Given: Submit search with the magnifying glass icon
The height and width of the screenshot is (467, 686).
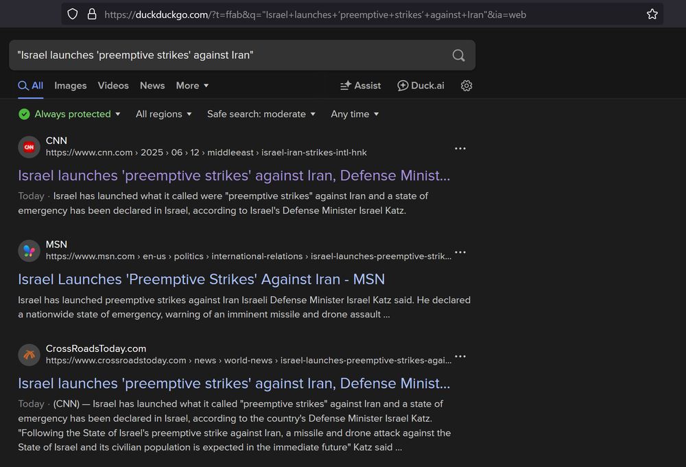Looking at the screenshot, I should 458,55.
